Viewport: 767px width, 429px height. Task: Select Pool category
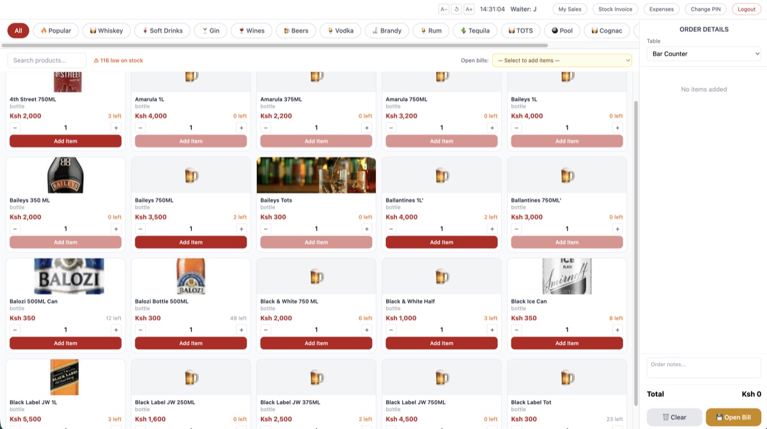pos(562,31)
